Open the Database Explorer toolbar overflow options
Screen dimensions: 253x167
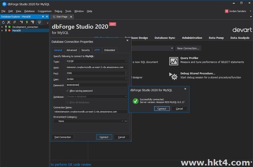48,23
